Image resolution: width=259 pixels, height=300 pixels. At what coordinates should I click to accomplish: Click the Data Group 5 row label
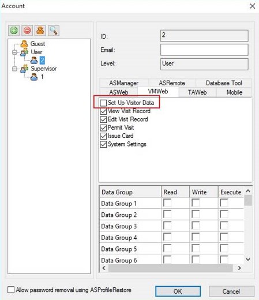point(119,249)
